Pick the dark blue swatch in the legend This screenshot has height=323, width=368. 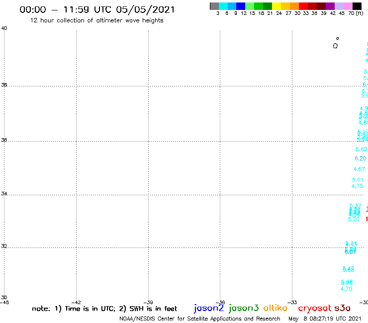pos(241,6)
